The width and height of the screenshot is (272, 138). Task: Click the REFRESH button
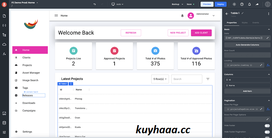(x=131, y=33)
